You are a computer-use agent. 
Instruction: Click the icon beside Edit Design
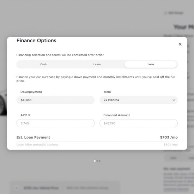165,13
